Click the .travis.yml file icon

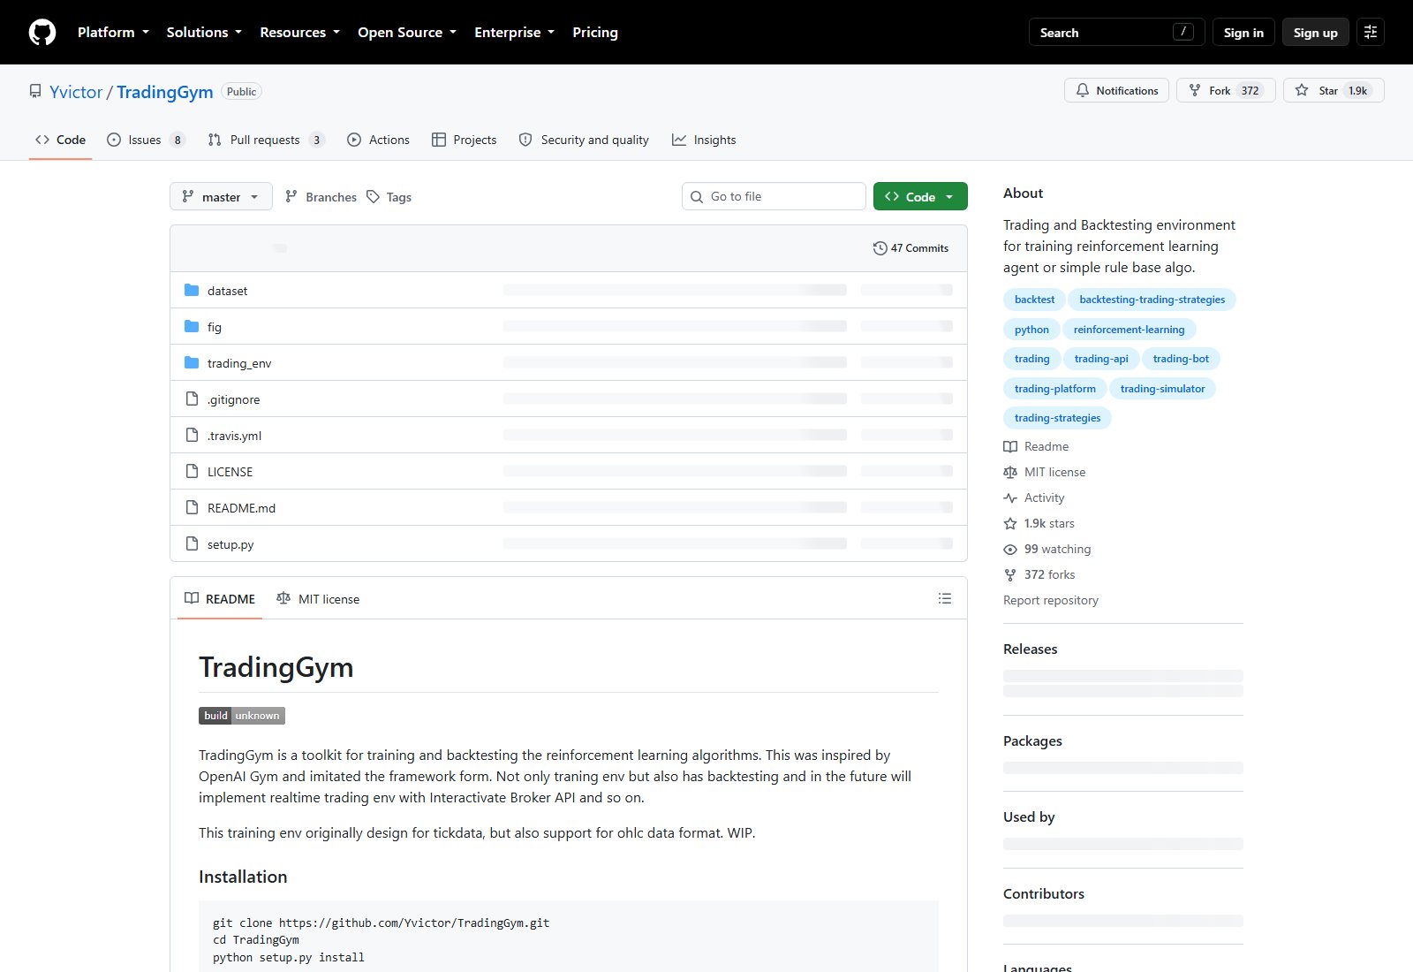(192, 435)
